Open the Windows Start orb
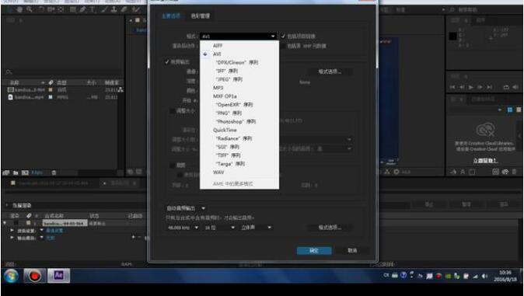Viewport: 524px width, 296px height. point(12,276)
